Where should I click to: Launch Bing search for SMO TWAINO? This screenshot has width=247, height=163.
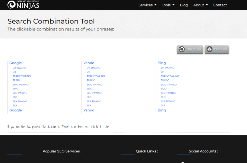coord(169,85)
